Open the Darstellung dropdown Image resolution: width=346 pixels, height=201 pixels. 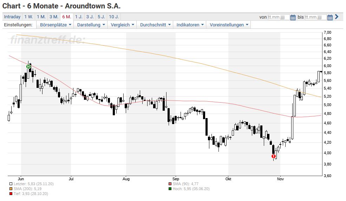tap(91, 25)
